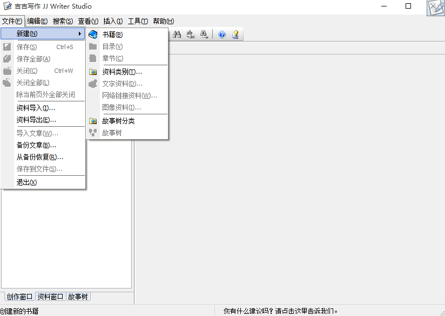Click the 故事树分类 icon in the submenu
This screenshot has width=445, height=316.
[93, 121]
